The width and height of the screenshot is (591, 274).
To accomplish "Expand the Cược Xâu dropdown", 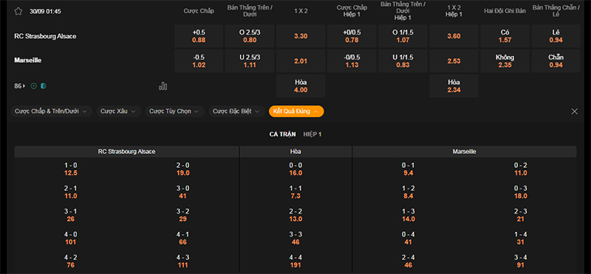I will 119,111.
